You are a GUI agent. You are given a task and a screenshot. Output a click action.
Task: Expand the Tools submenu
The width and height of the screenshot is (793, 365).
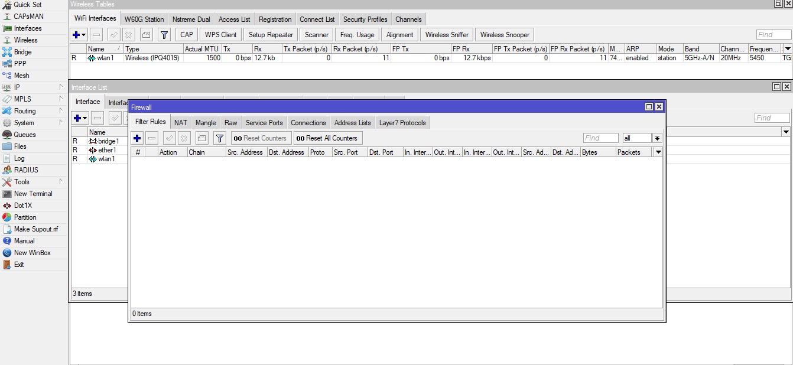(x=33, y=182)
